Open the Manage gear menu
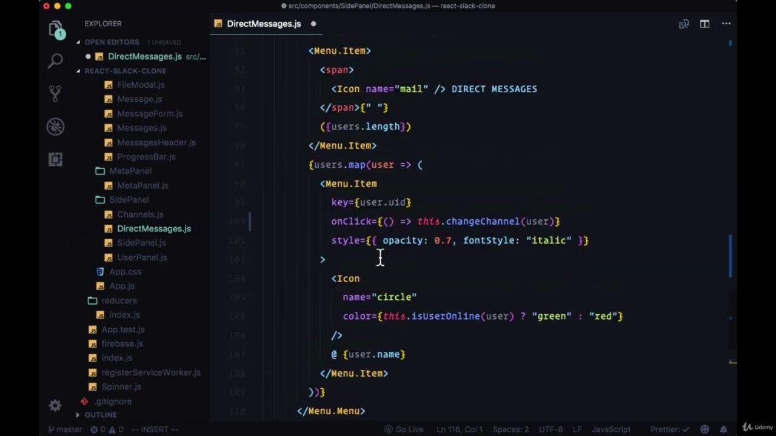Viewport: 776px width, 436px height. (55, 405)
